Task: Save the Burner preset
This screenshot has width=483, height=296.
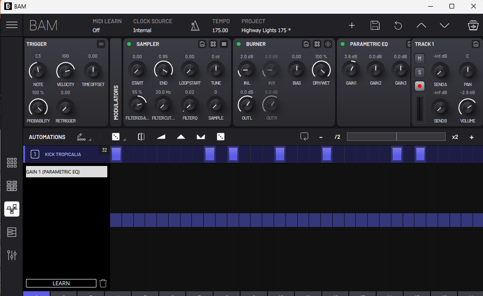Action: (x=306, y=44)
